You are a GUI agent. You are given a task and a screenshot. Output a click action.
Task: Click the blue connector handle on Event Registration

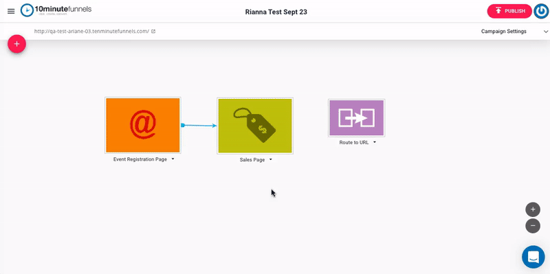(x=183, y=125)
